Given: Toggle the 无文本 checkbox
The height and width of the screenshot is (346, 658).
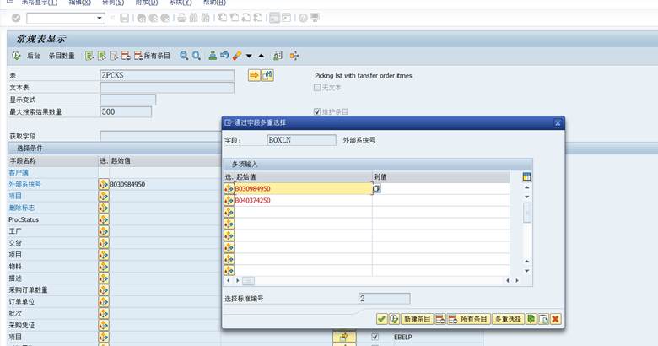Looking at the screenshot, I should (x=317, y=87).
